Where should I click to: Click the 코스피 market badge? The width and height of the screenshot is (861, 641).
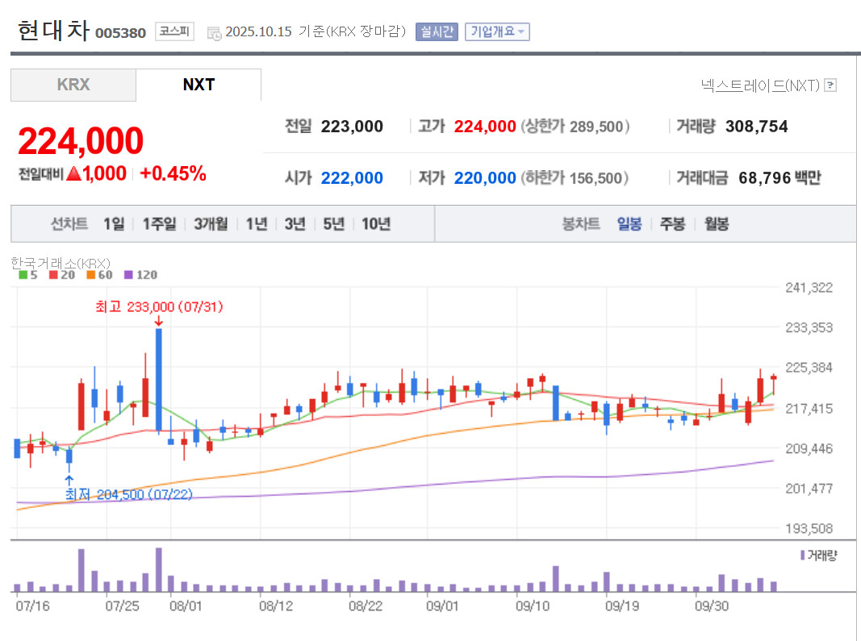click(x=174, y=31)
